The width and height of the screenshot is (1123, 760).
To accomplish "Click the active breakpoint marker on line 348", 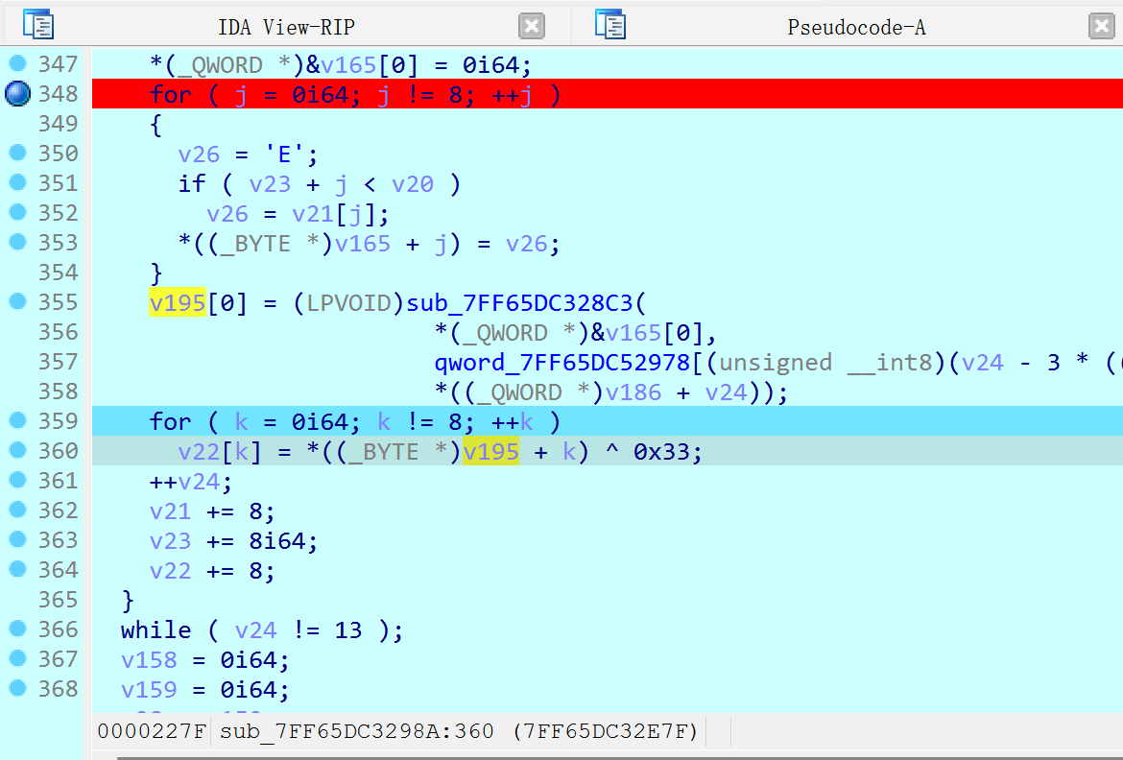I will 17,94.
